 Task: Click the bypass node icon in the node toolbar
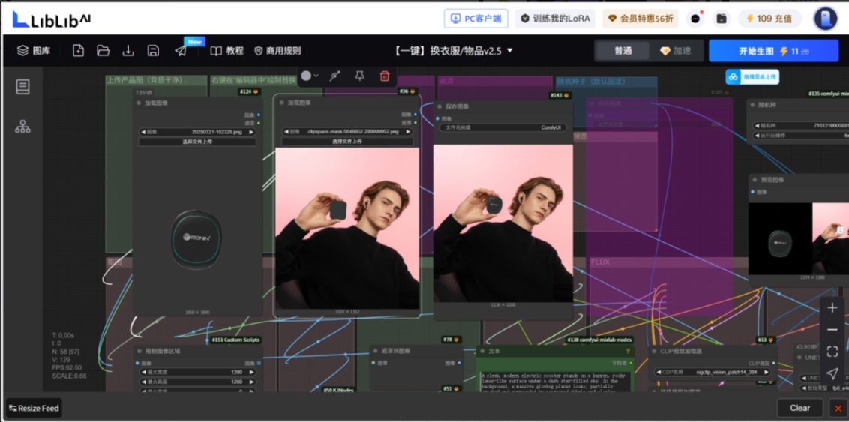point(335,76)
